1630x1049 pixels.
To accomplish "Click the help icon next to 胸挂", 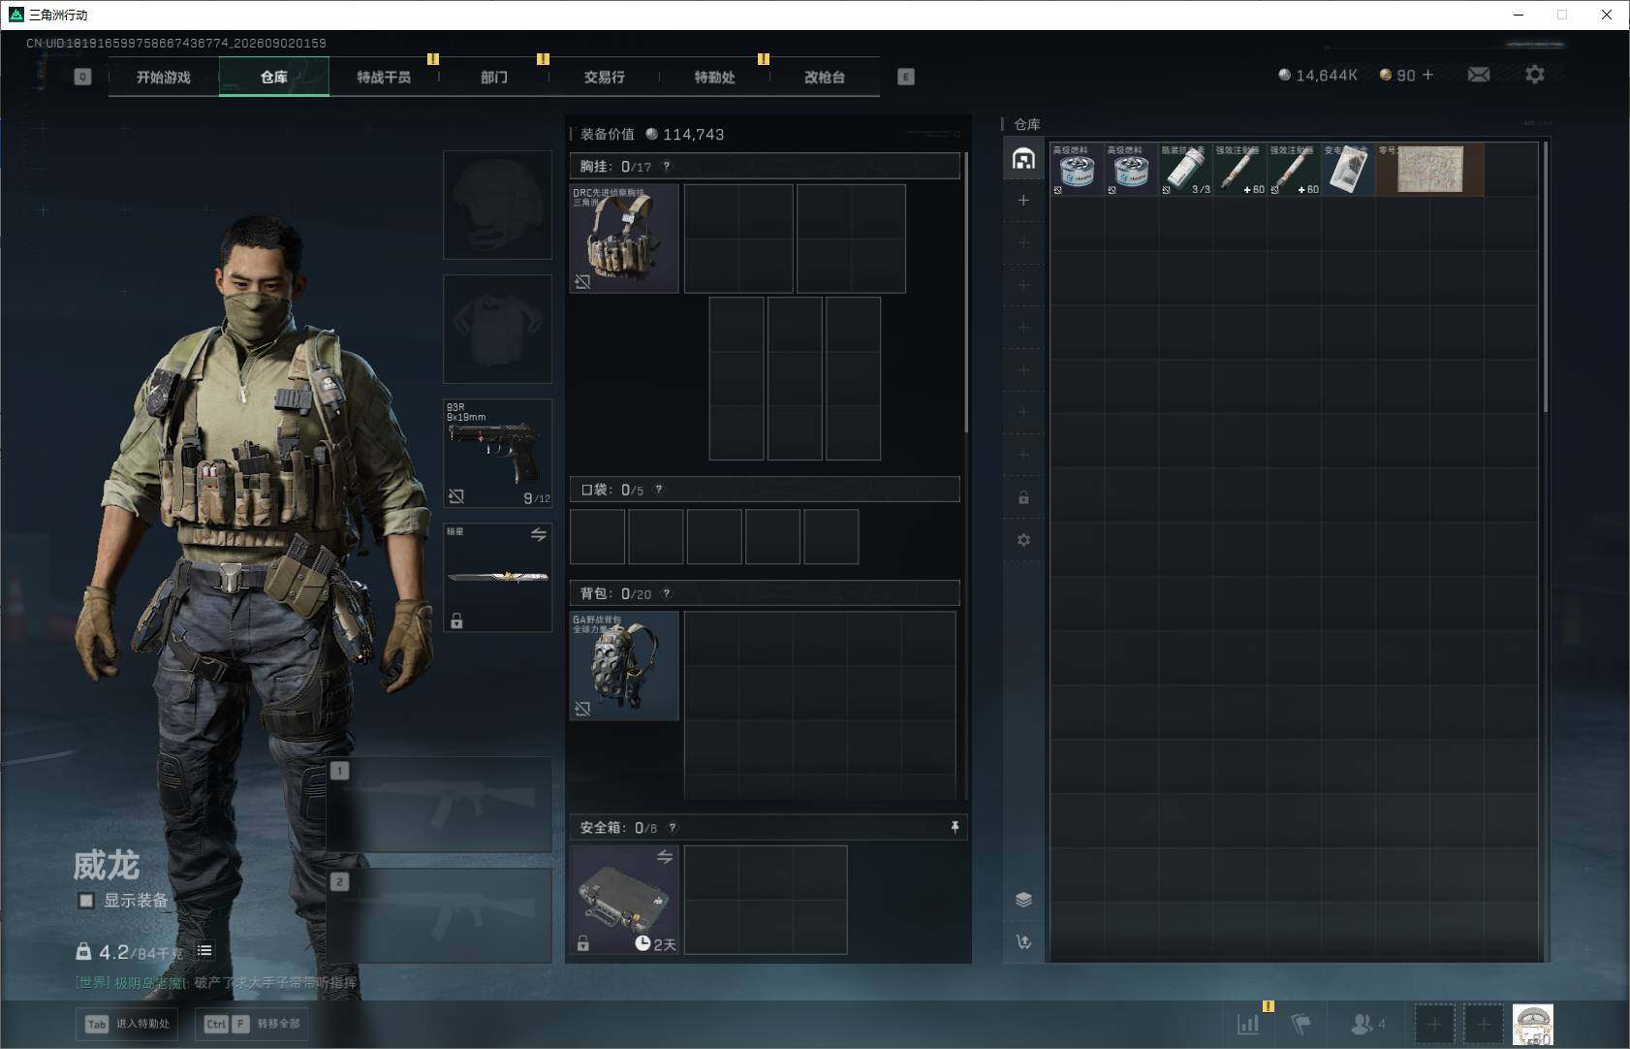I will [x=667, y=167].
